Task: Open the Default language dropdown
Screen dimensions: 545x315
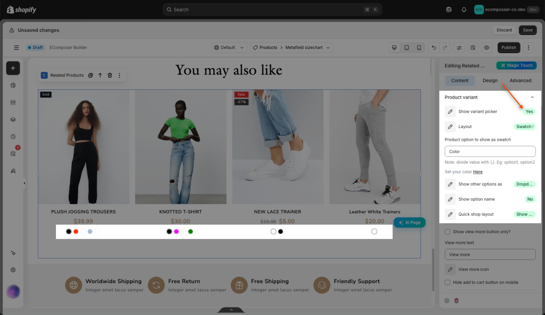Action: click(229, 47)
